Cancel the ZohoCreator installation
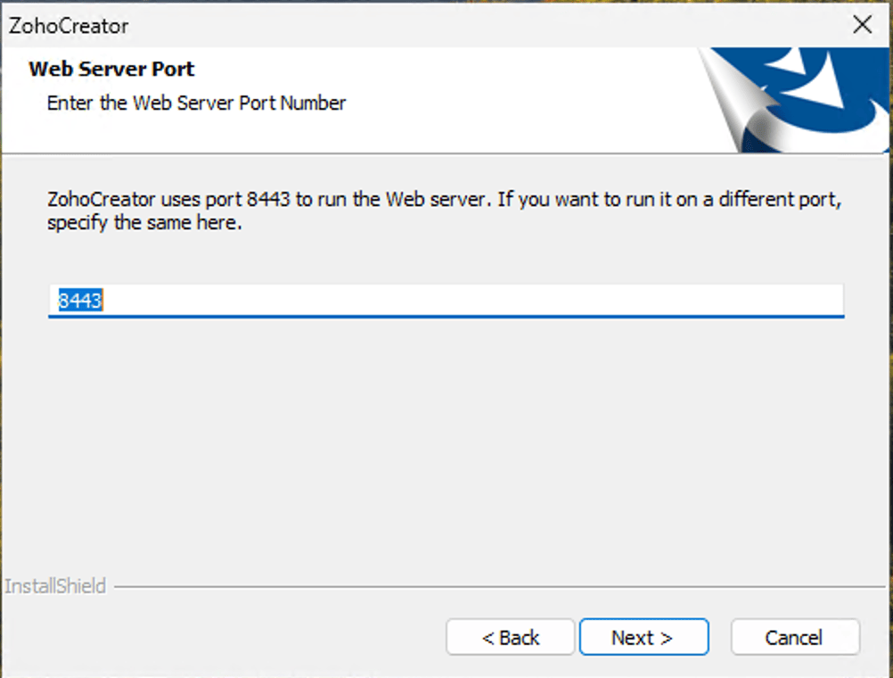The height and width of the screenshot is (678, 893). pyautogui.click(x=794, y=637)
